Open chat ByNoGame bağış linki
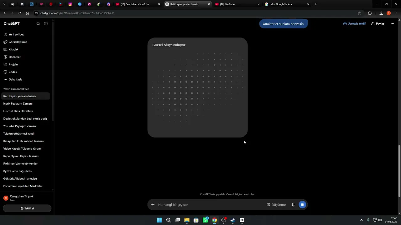Image resolution: width=401 pixels, height=225 pixels. 26,171
